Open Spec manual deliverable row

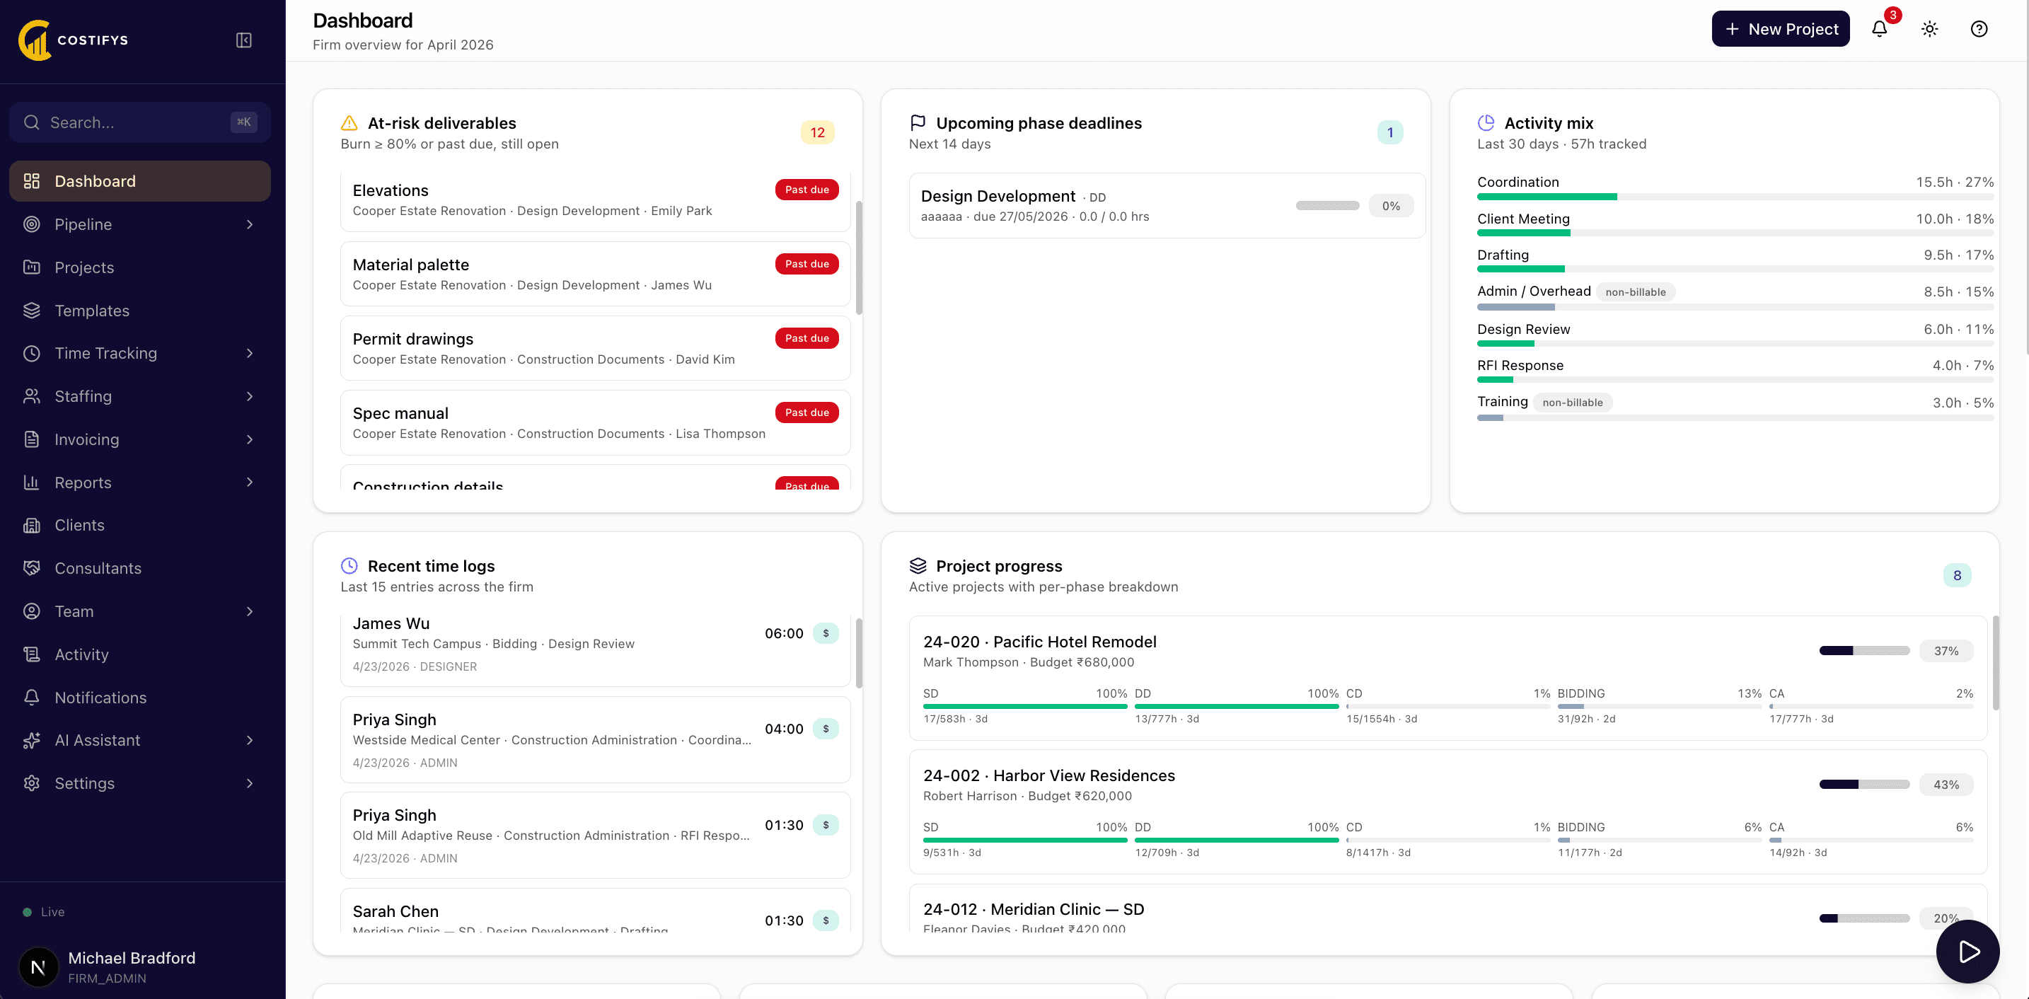596,423
